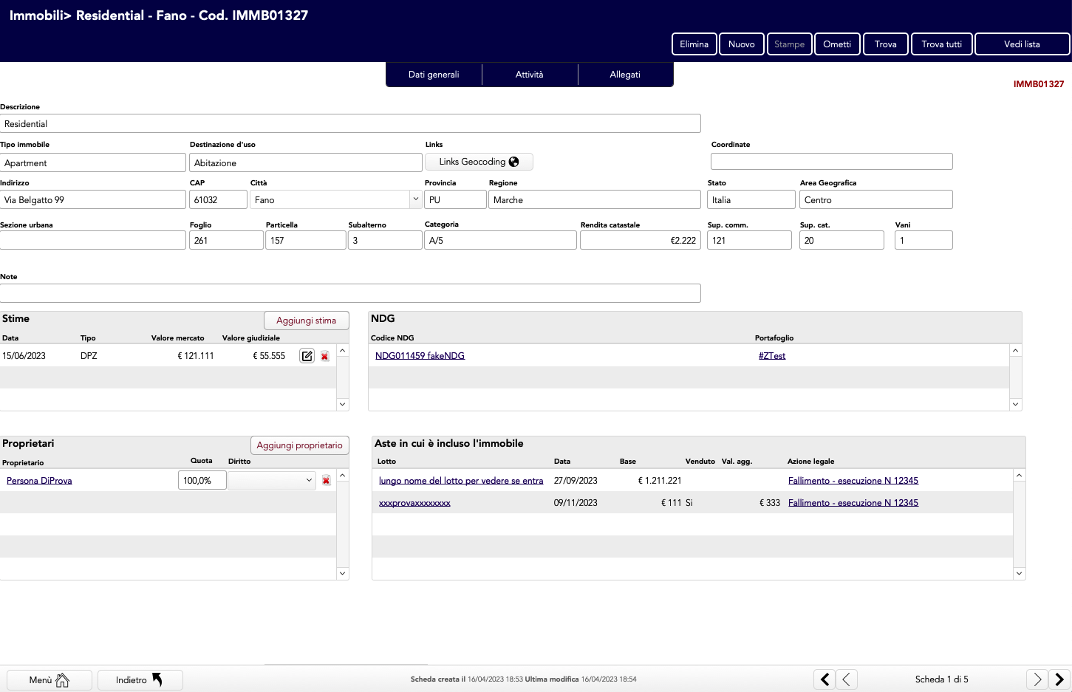Open the Allegati tab
The width and height of the screenshot is (1072, 692).
625,75
